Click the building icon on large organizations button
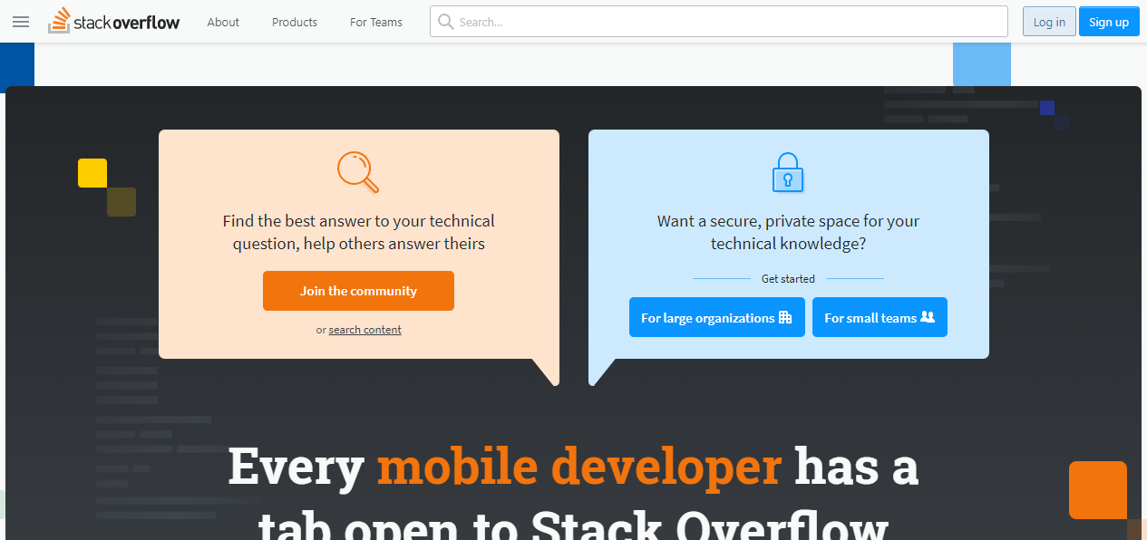 [x=785, y=317]
